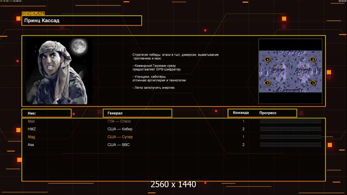Click the Ник: column header

click(x=46, y=113)
